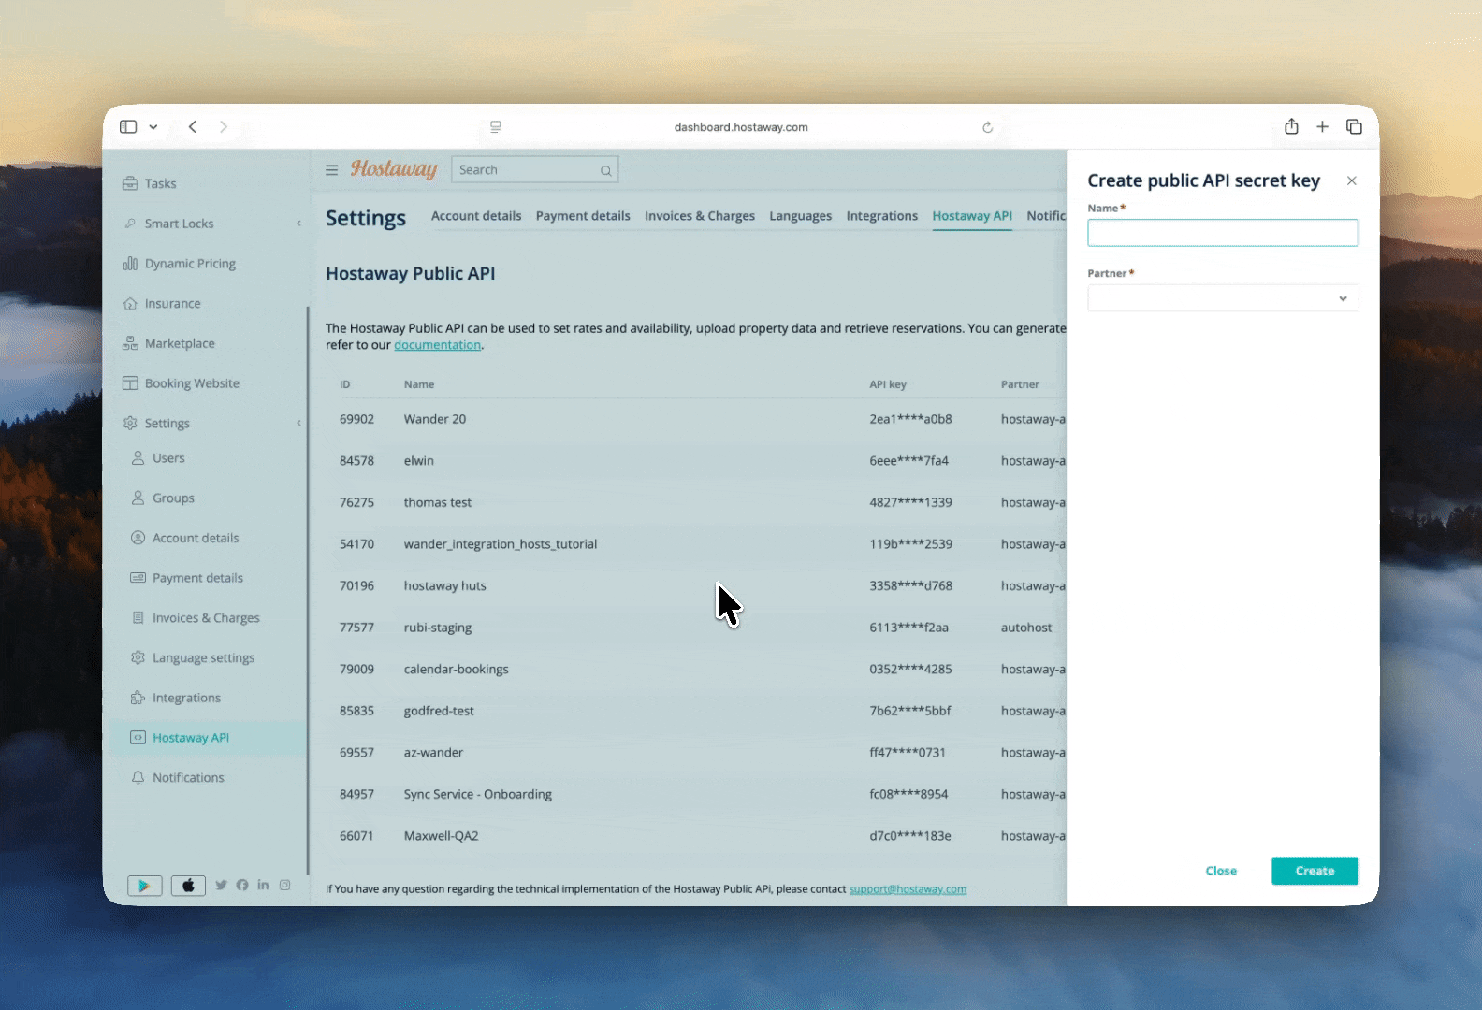This screenshot has width=1482, height=1010.
Task: Switch to Invoices & Charges tab
Action: pyautogui.click(x=700, y=216)
